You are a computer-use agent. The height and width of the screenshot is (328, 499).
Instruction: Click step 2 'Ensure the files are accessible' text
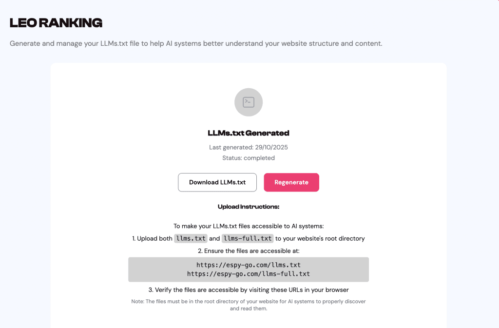pos(249,251)
